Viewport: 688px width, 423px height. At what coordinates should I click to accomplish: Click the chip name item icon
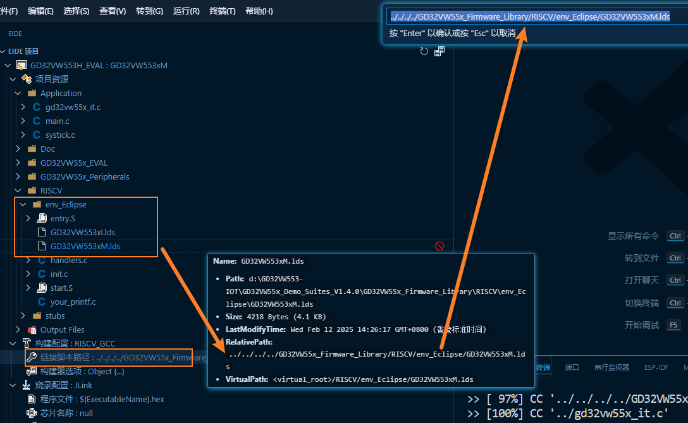[32, 413]
